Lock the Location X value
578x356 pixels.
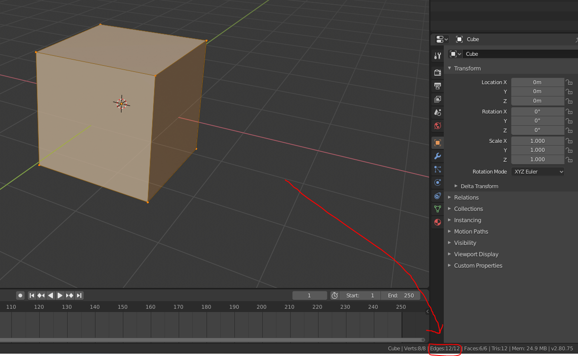[569, 82]
